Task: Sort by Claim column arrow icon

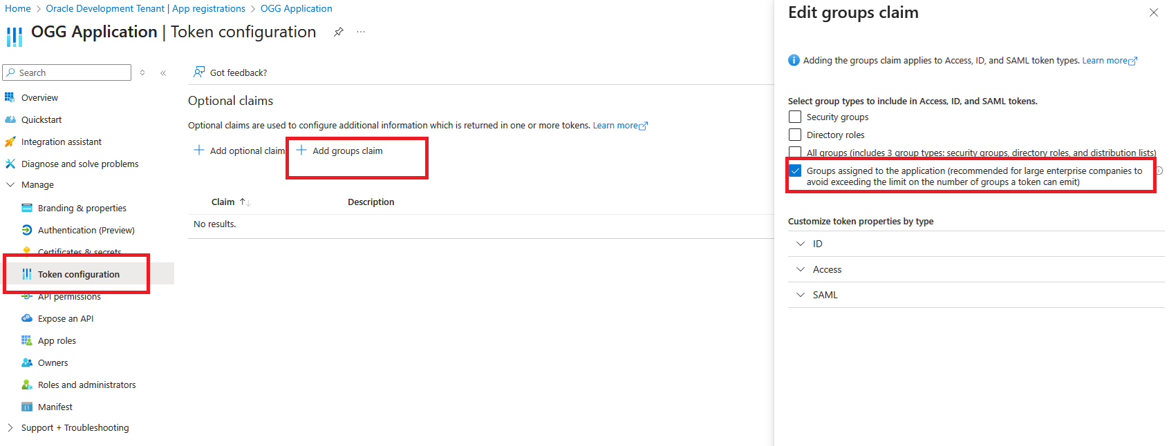Action: [245, 202]
